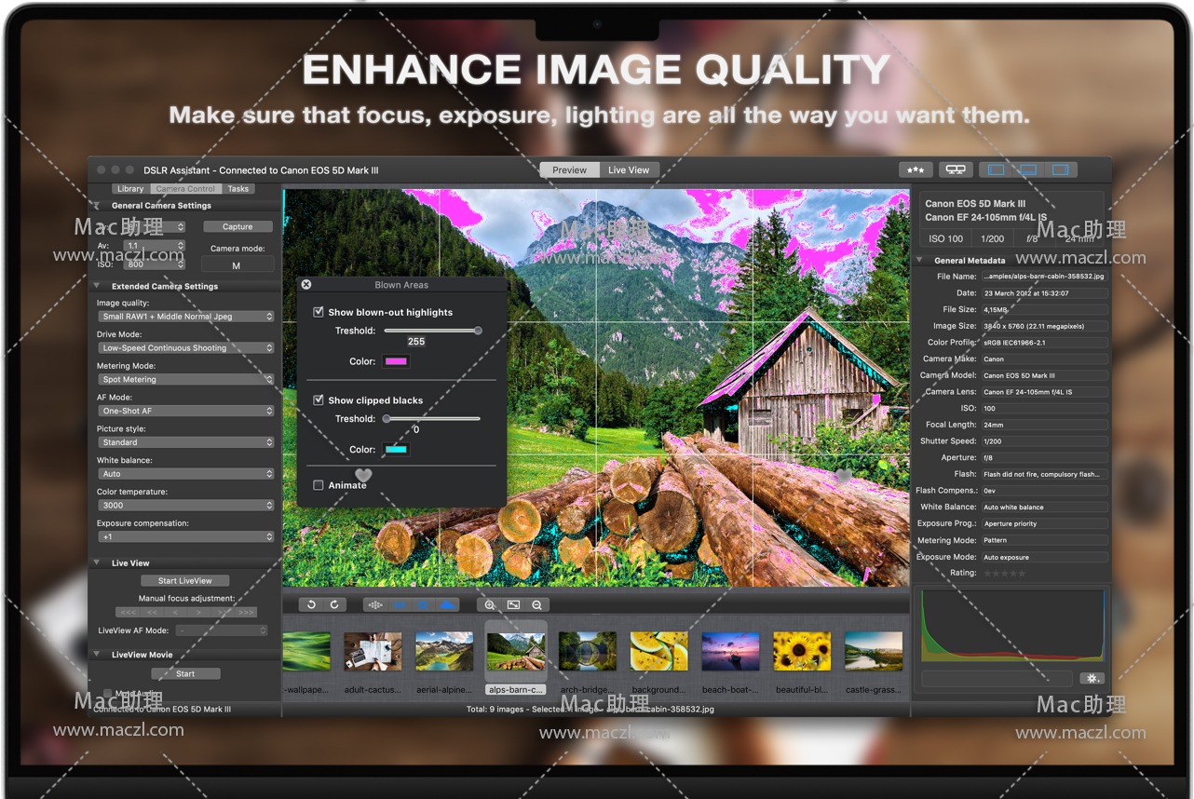The width and height of the screenshot is (1194, 799).
Task: Enable the Animate checkbox
Action: point(319,485)
